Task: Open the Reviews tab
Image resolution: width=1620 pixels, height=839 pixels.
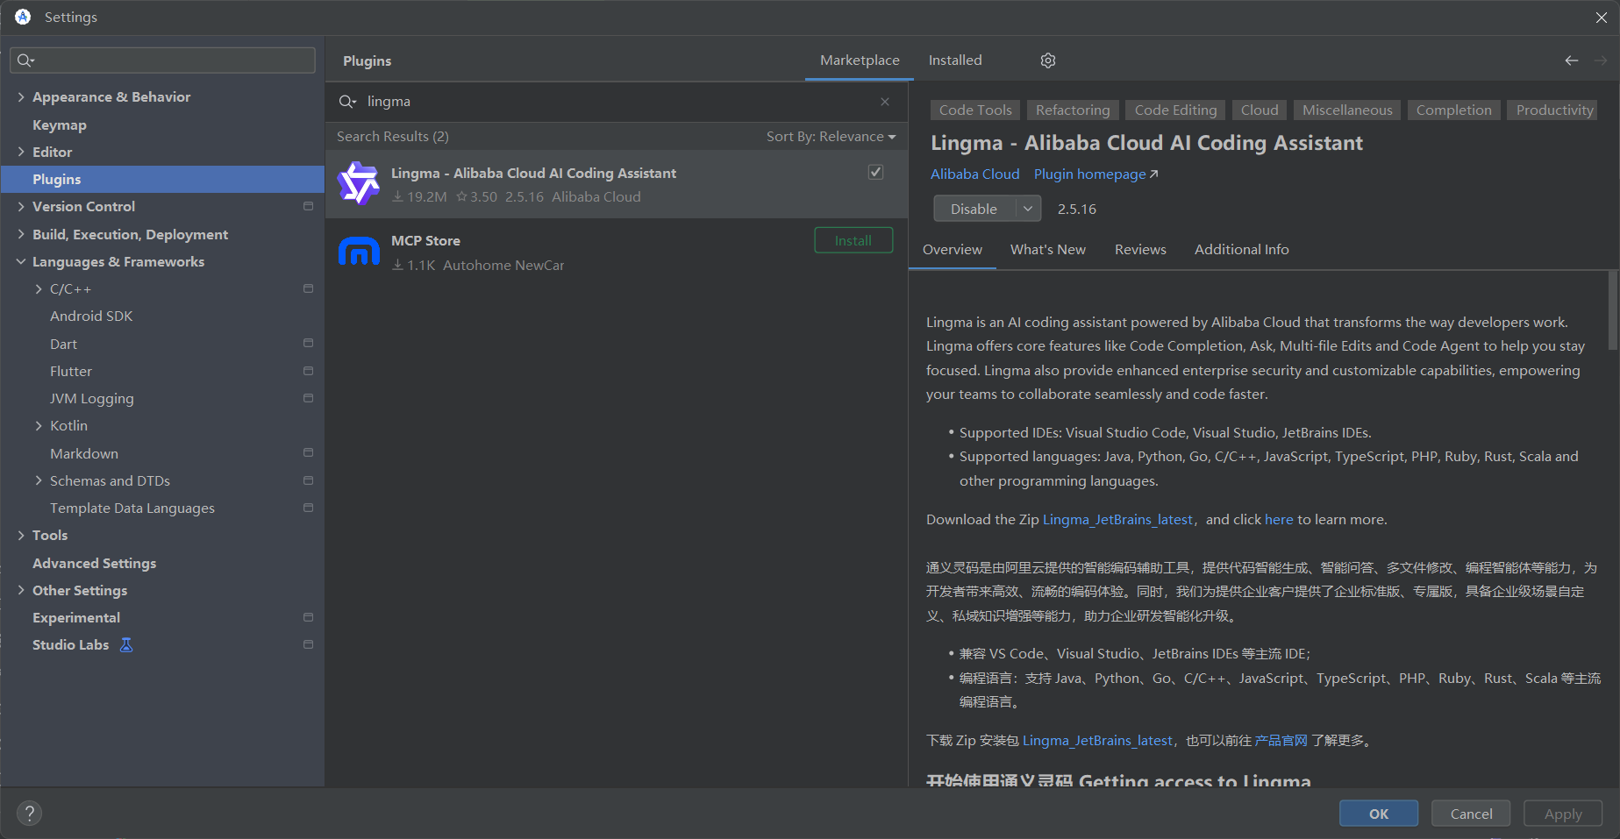Action: click(x=1140, y=250)
